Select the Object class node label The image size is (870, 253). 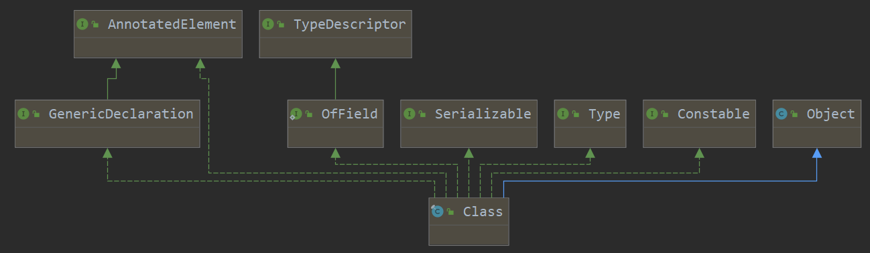[x=830, y=114]
